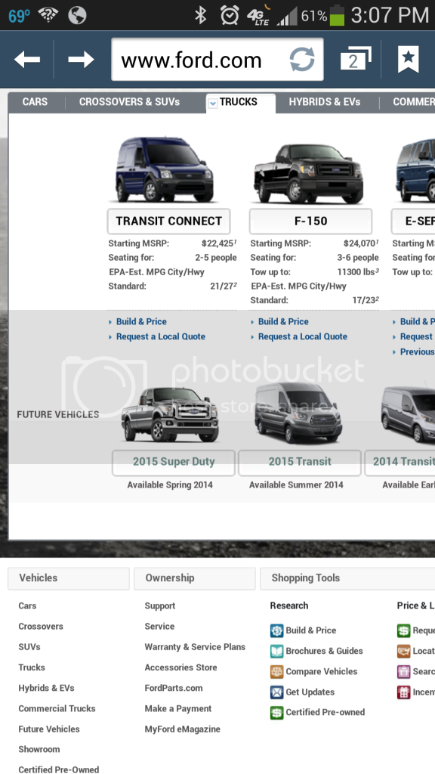Open Build & Price for F-150
435x774 pixels.
pyautogui.click(x=283, y=322)
